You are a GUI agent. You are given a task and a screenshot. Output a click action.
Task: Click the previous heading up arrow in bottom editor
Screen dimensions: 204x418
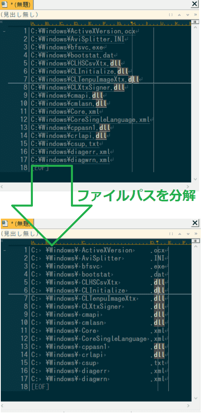click(x=180, y=234)
